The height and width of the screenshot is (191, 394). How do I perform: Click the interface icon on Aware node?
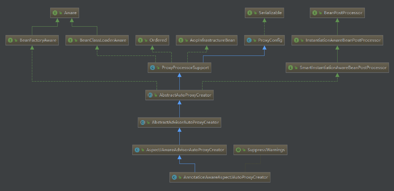coord(55,13)
